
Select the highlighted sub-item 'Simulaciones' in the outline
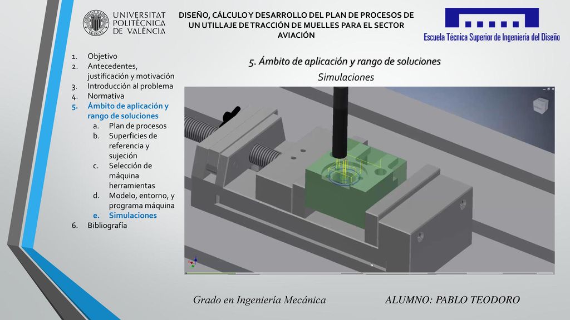[132, 216]
